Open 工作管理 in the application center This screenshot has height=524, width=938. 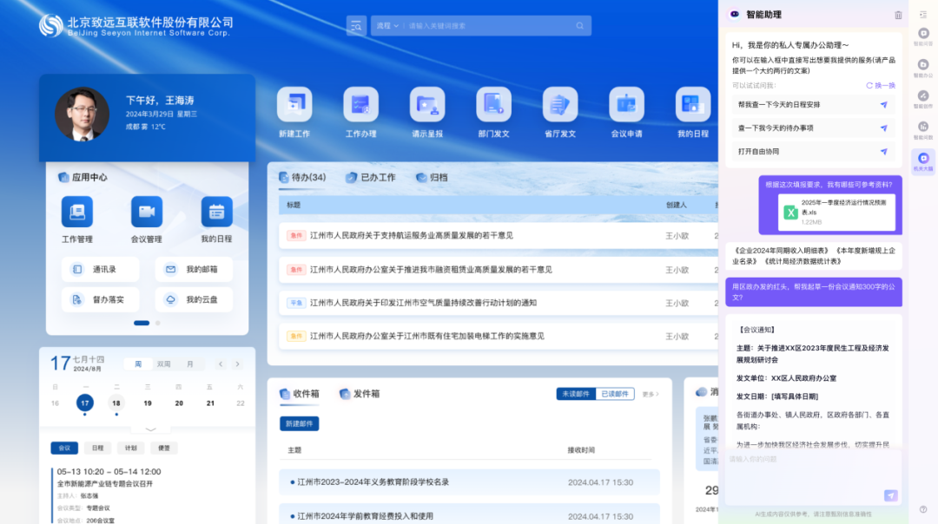point(77,212)
